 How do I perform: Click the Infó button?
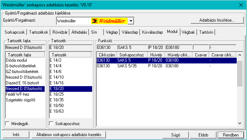click(x=16, y=135)
